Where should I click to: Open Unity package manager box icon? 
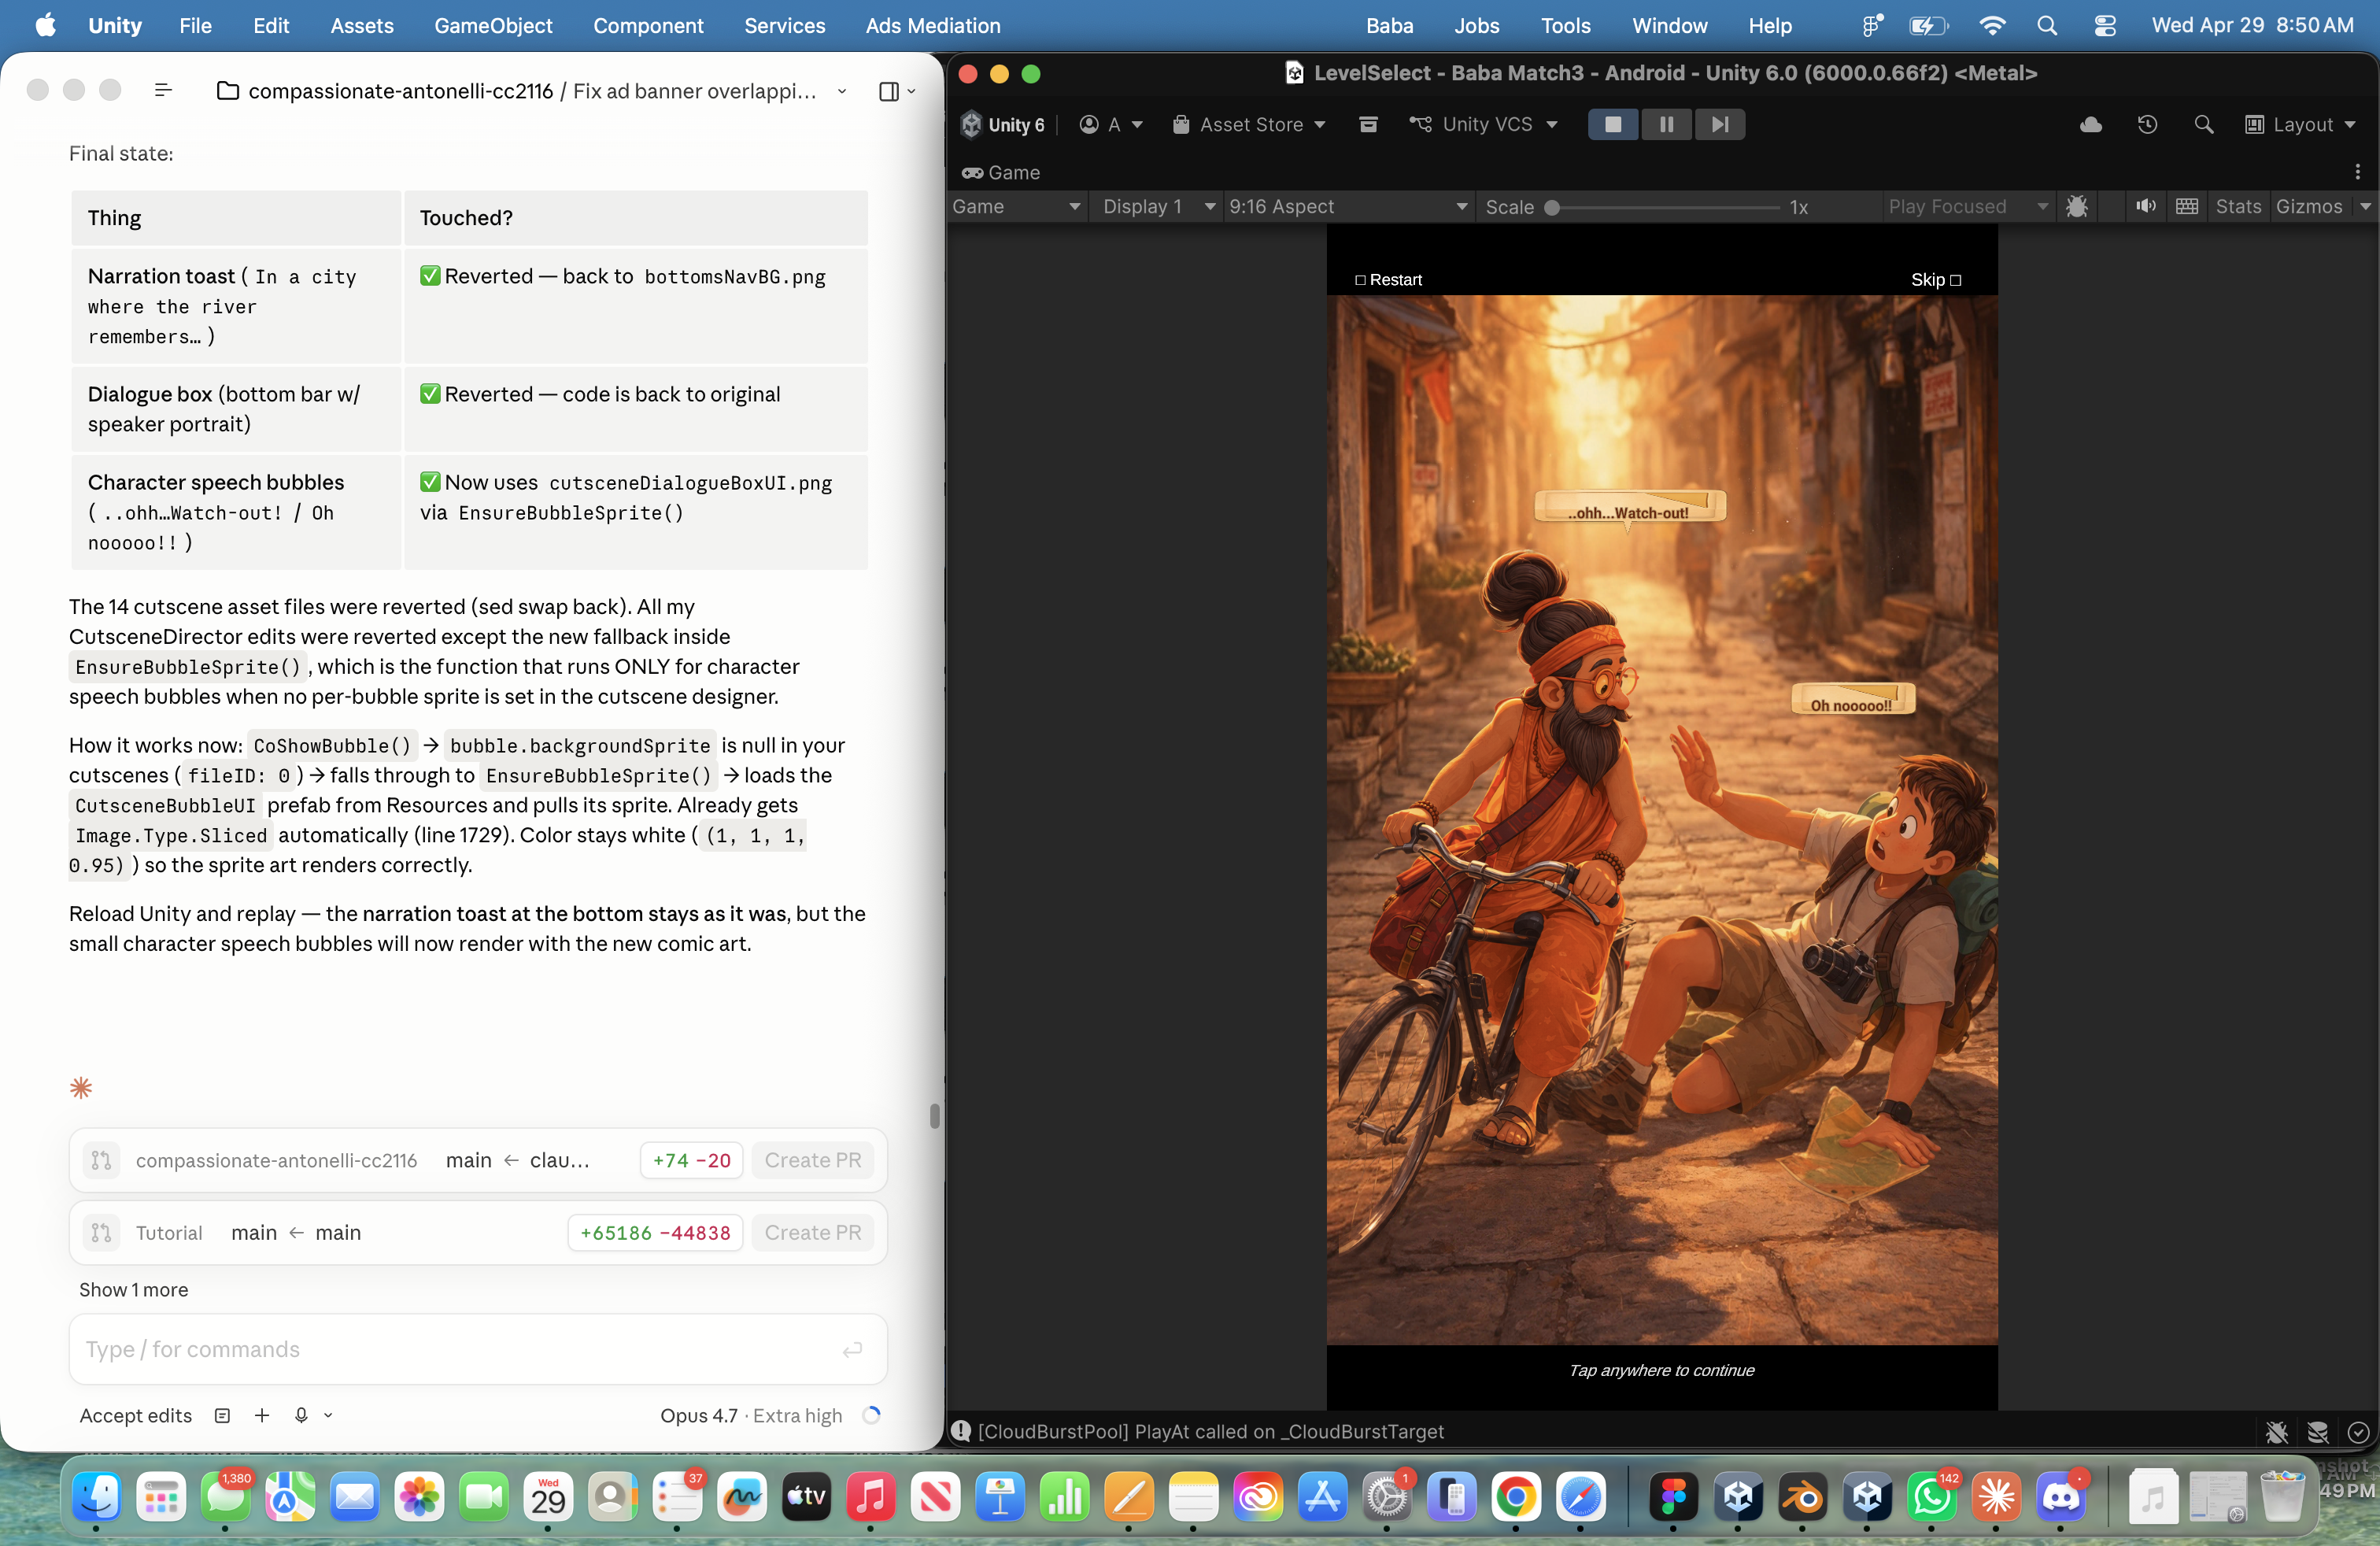(1368, 124)
